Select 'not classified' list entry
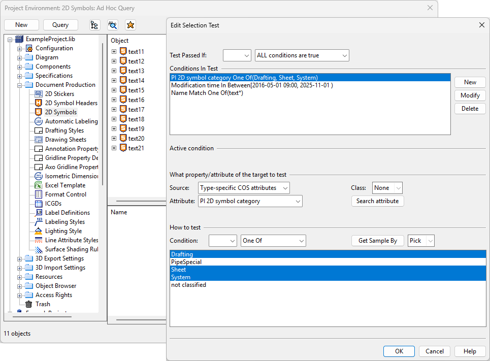The height and width of the screenshot is (361, 490). (x=188, y=285)
